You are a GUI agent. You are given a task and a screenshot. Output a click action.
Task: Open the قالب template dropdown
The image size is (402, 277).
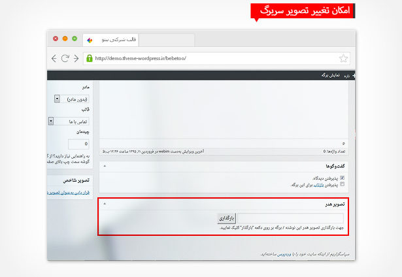click(x=52, y=121)
